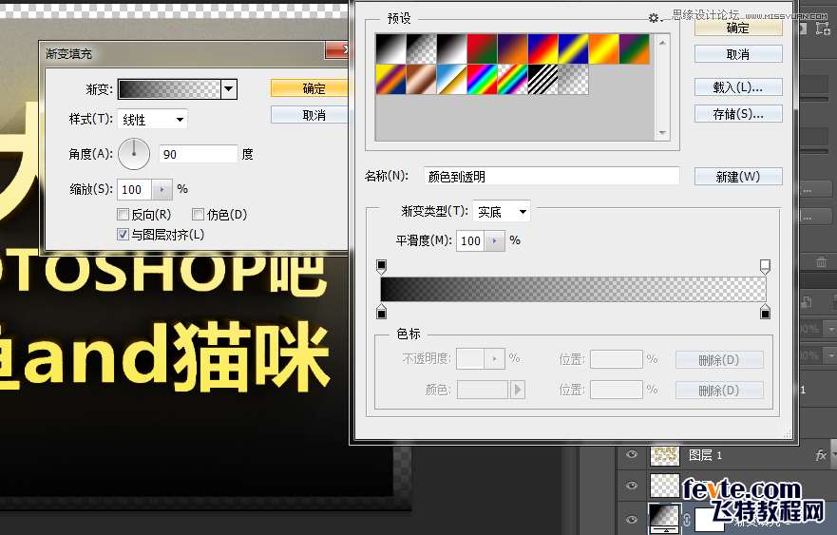
Task: Click the 载入(L)... load button
Action: (738, 87)
